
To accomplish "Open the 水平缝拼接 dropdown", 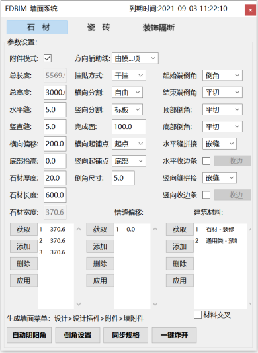I will (220, 144).
